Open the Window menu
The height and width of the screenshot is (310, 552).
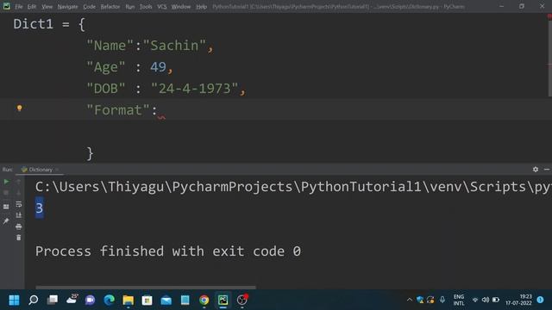point(181,7)
